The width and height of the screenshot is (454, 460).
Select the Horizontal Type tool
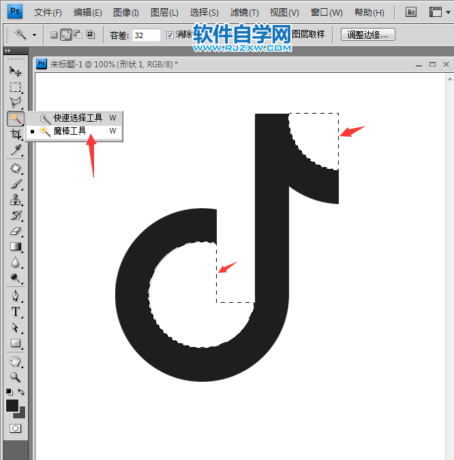click(15, 312)
